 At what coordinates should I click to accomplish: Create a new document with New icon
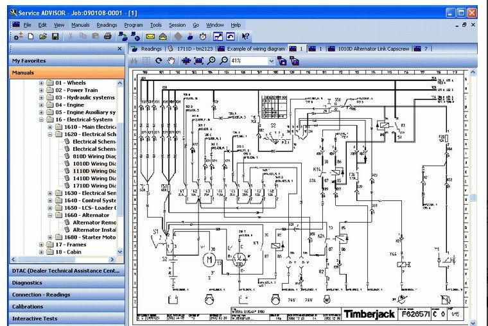[x=31, y=37]
